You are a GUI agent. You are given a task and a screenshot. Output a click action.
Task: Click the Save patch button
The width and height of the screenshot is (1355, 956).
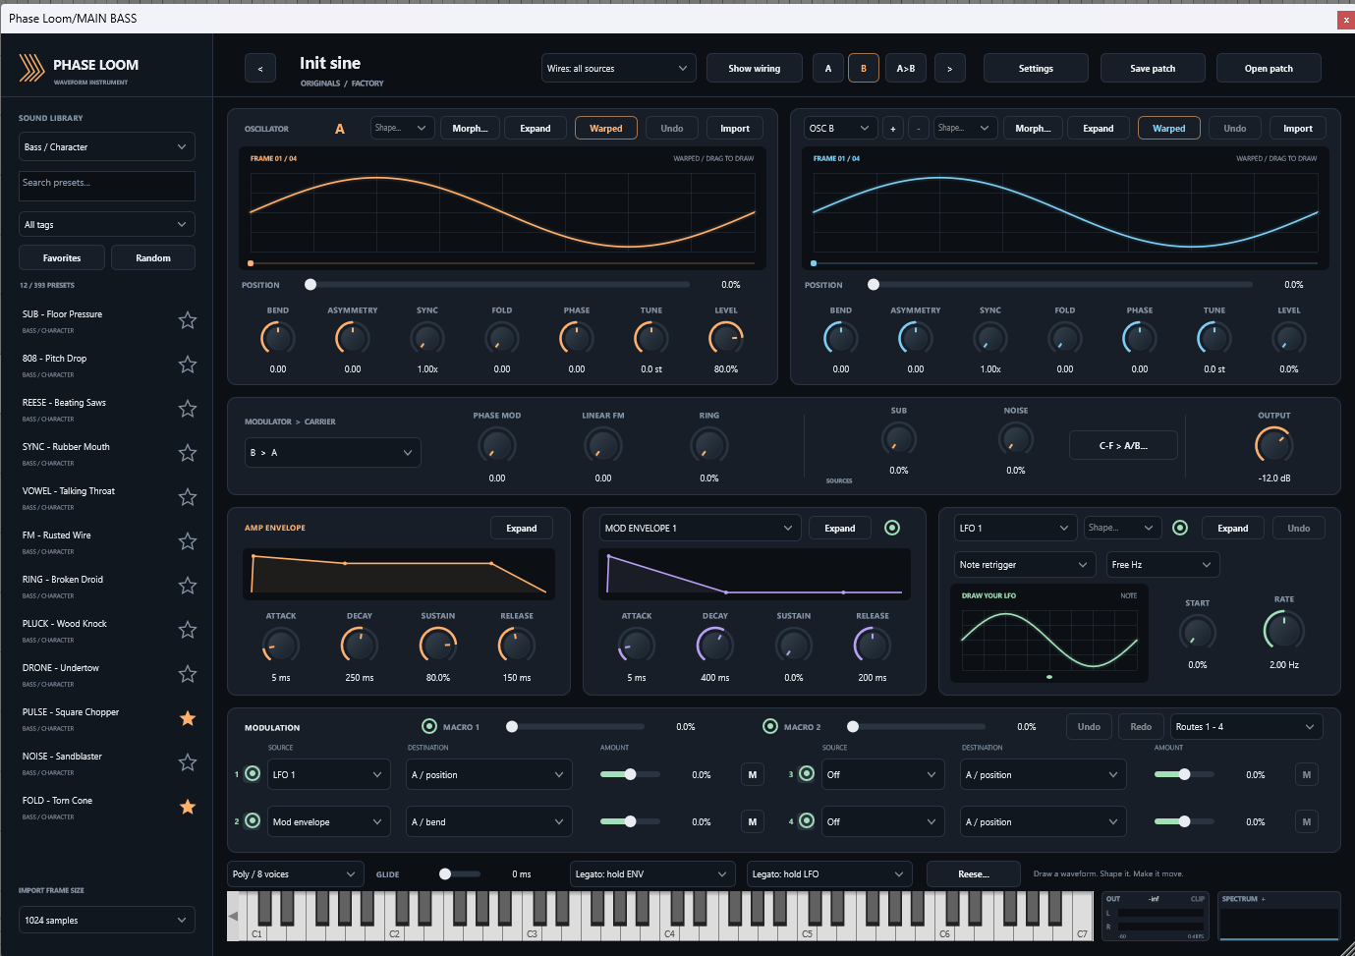click(x=1153, y=69)
